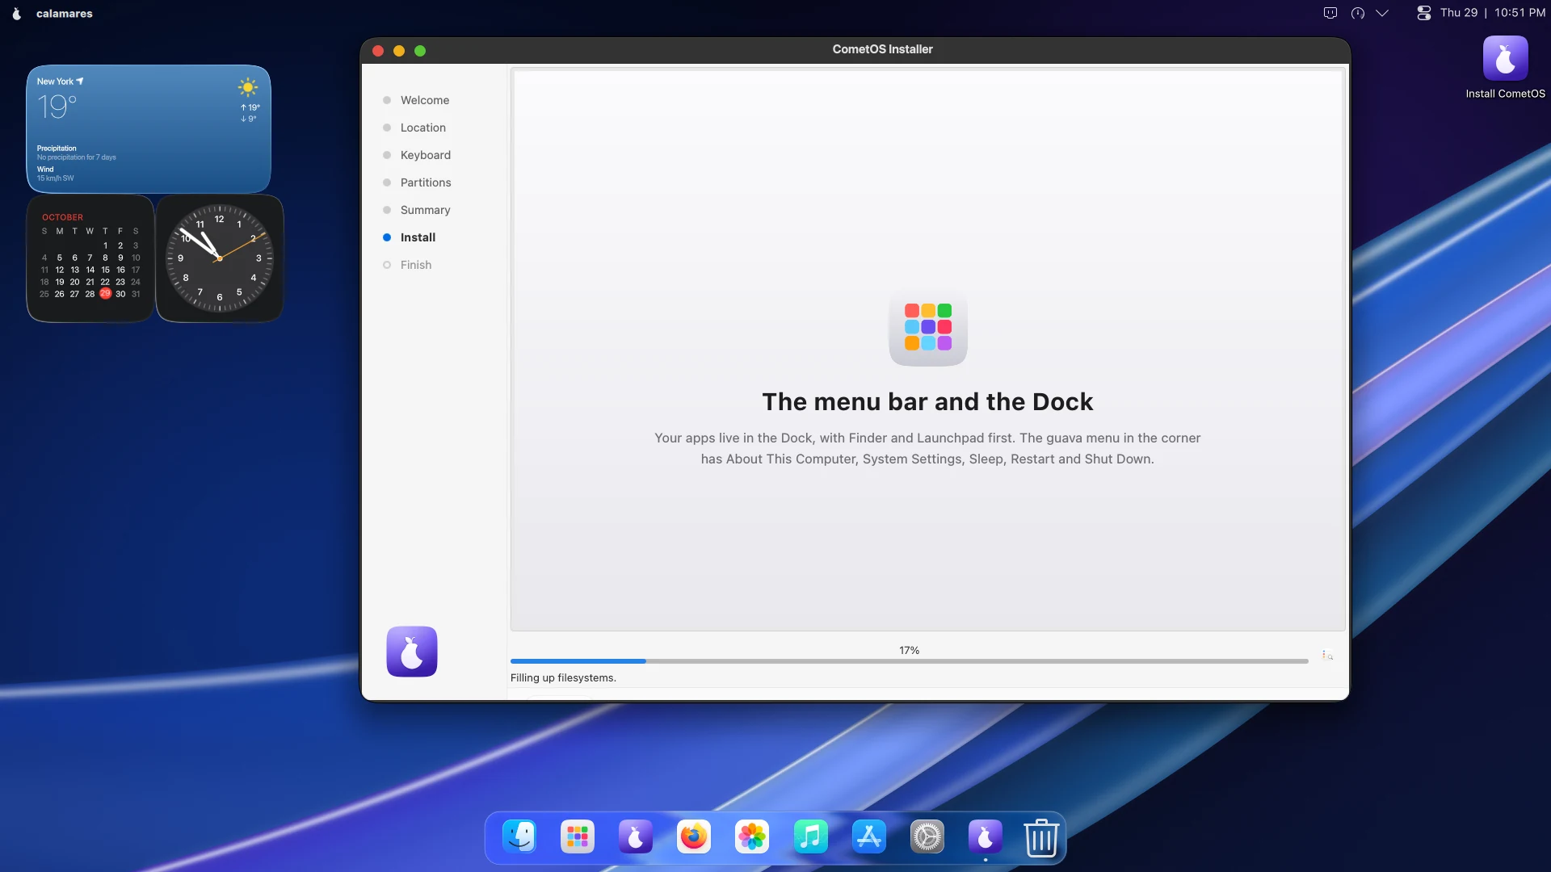Toggle the installation log view button
Viewport: 1551px width, 872px height.
click(x=1327, y=656)
